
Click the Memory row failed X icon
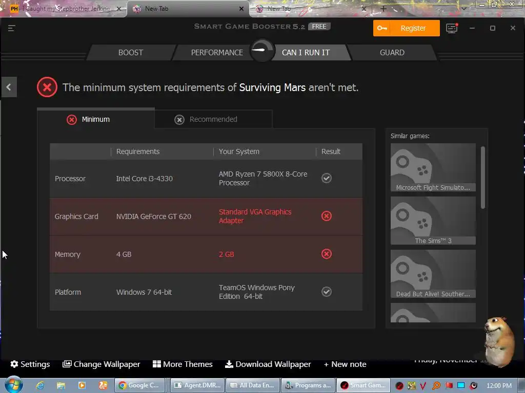pos(327,254)
